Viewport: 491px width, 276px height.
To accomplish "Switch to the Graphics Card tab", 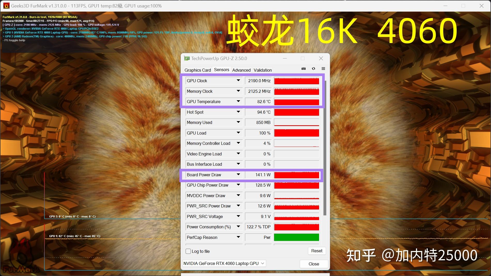I will click(x=197, y=70).
